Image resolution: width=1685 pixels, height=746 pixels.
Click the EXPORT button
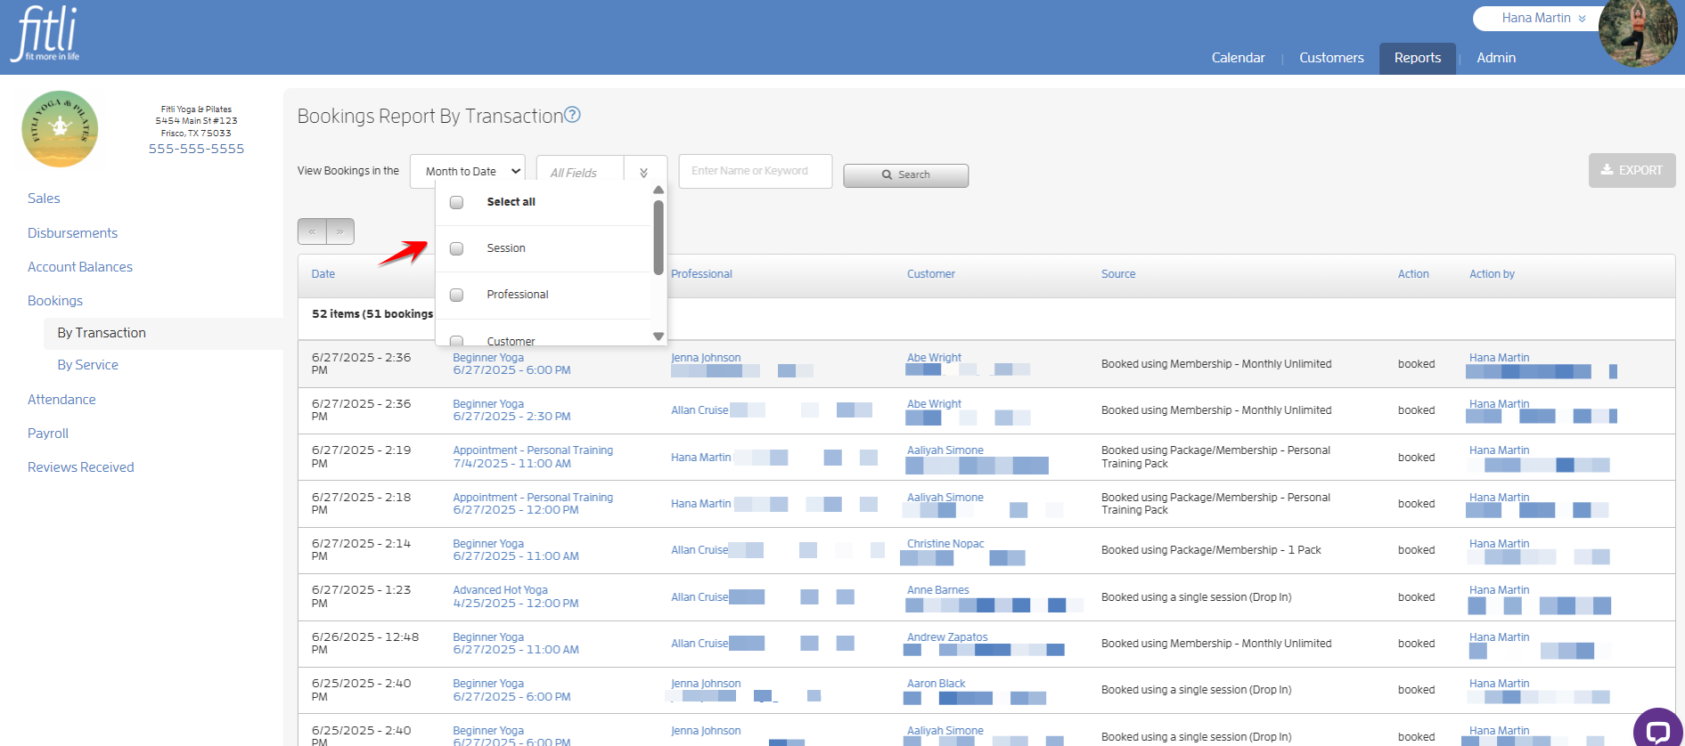(1632, 170)
